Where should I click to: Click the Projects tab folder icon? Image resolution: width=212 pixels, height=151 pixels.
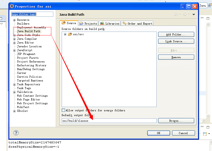[81, 24]
